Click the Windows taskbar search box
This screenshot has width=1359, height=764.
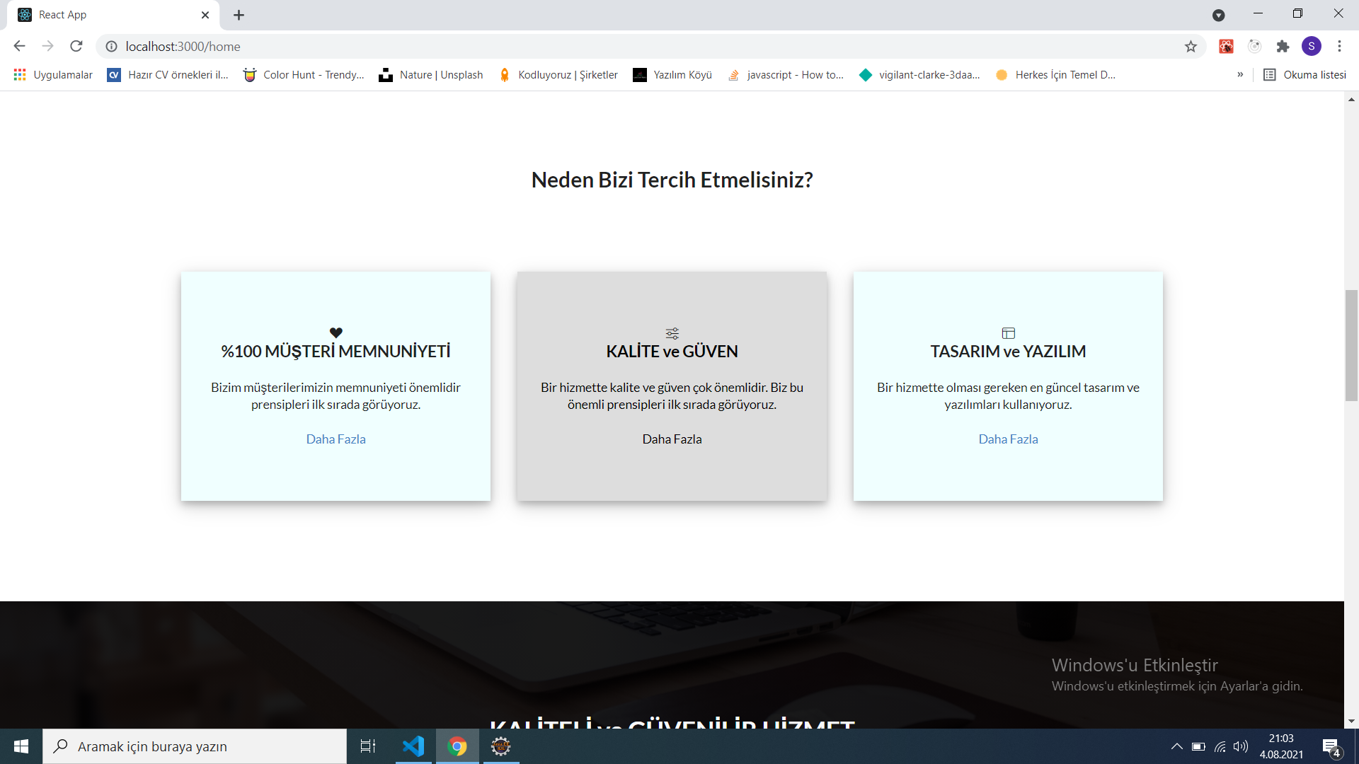tap(195, 746)
